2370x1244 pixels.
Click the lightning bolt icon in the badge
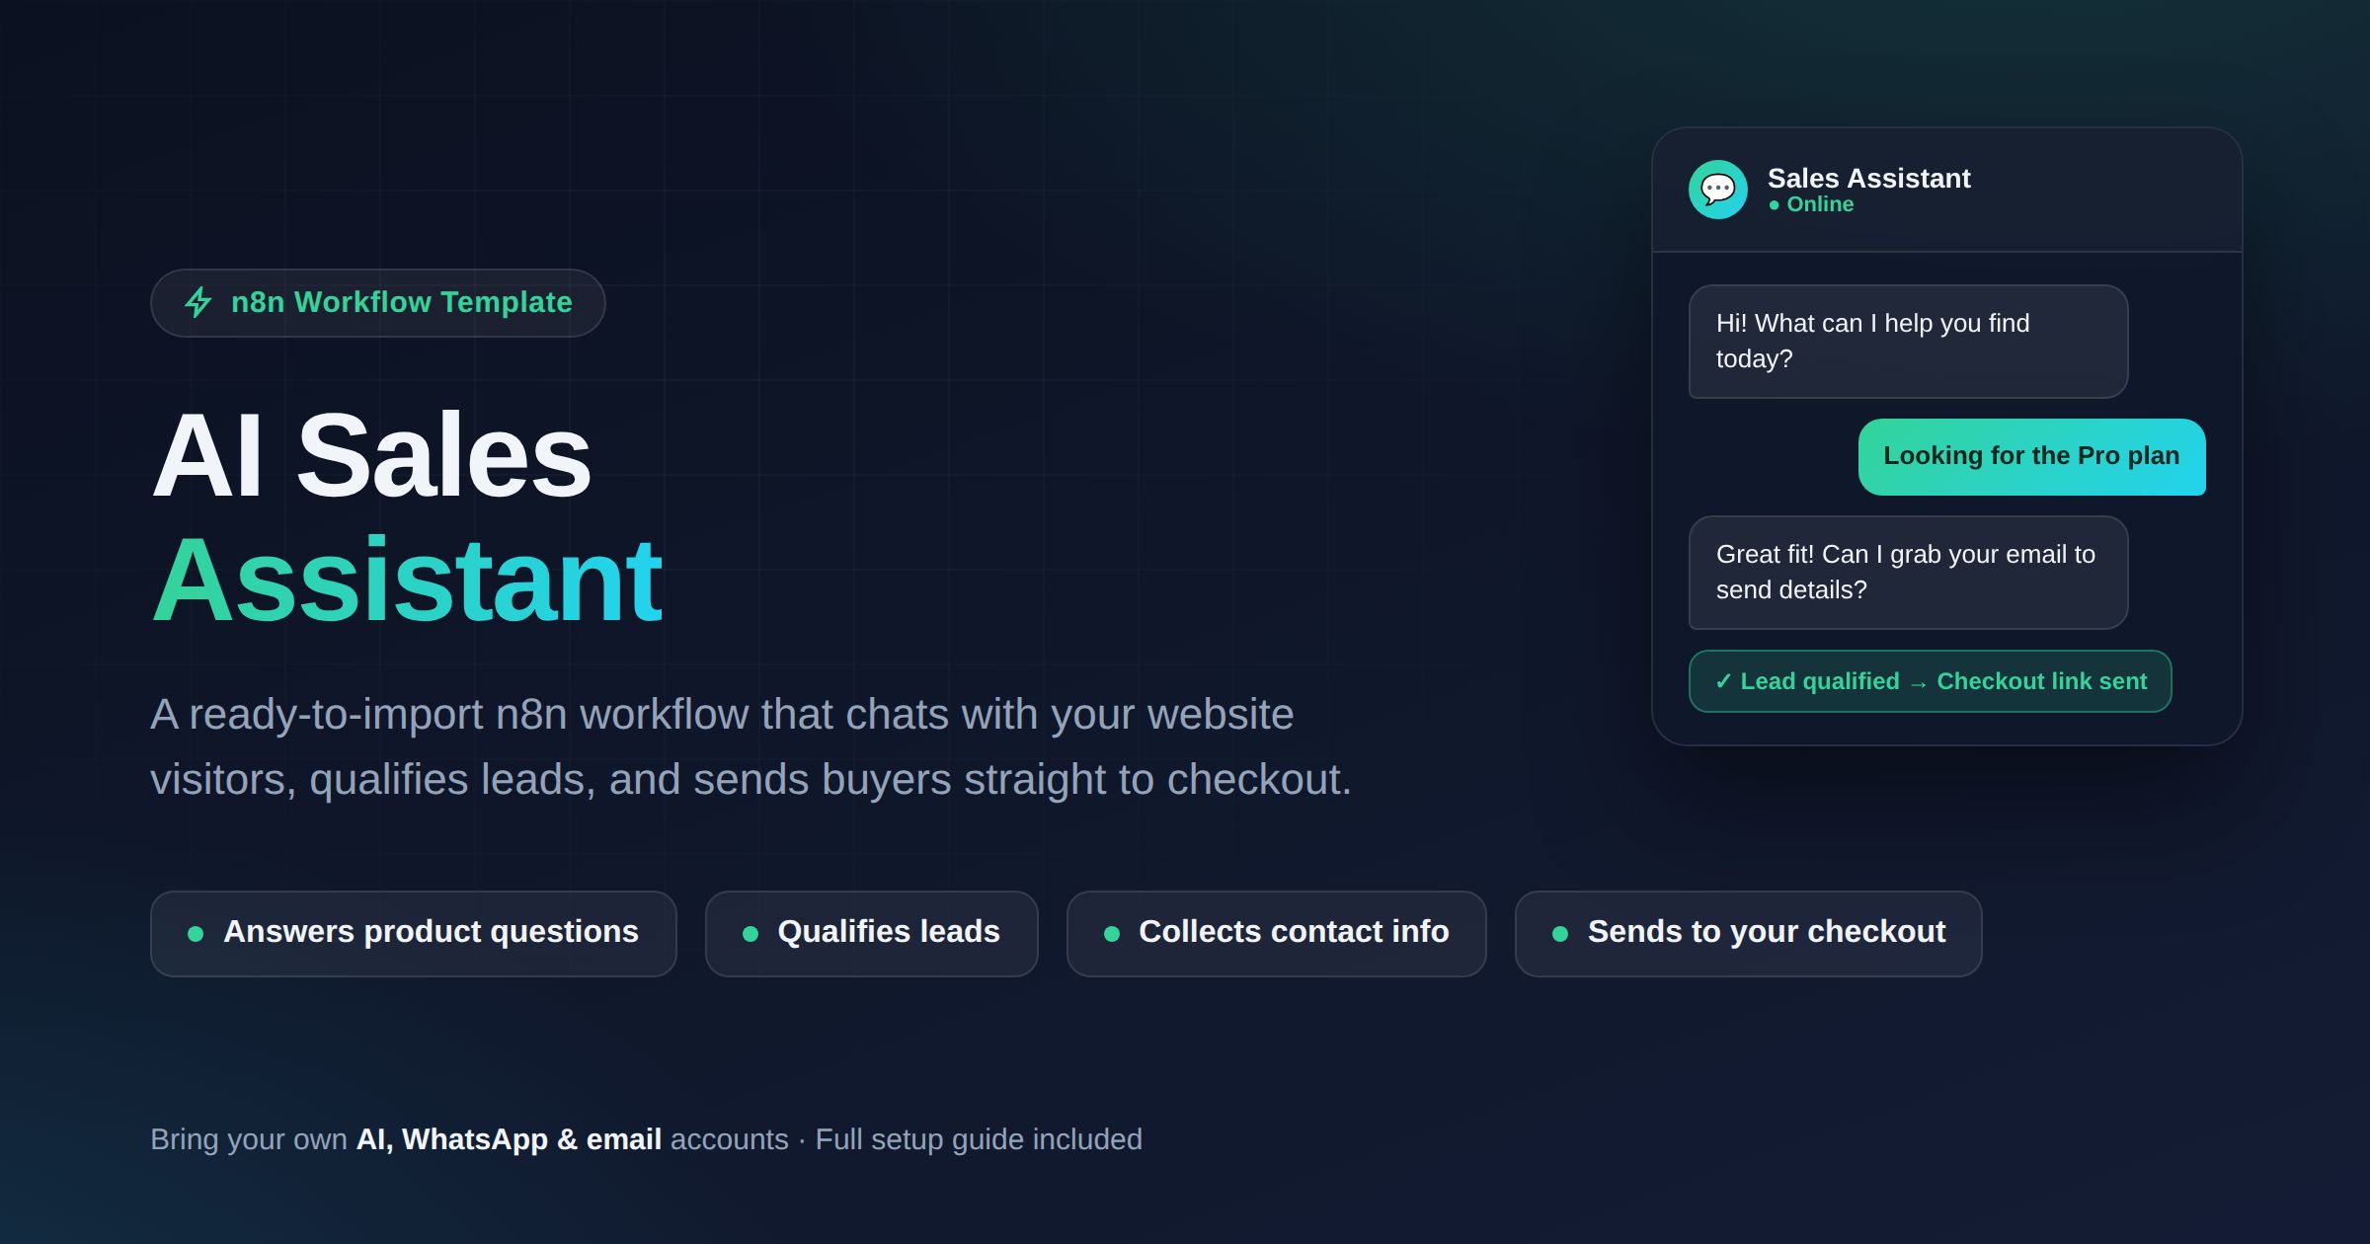tap(198, 302)
